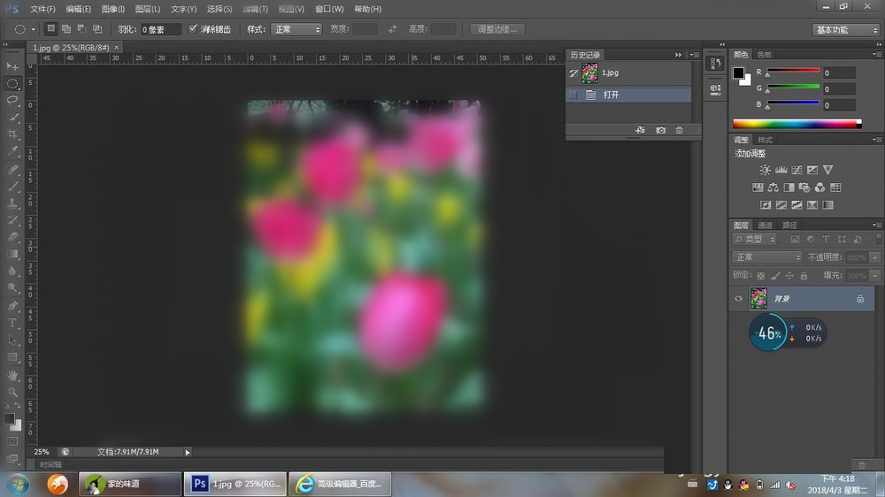Image resolution: width=885 pixels, height=497 pixels.
Task: Select the Horizontal Type tool
Action: pyautogui.click(x=12, y=323)
